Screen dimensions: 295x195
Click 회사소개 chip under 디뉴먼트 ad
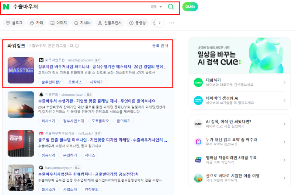coord(48,121)
